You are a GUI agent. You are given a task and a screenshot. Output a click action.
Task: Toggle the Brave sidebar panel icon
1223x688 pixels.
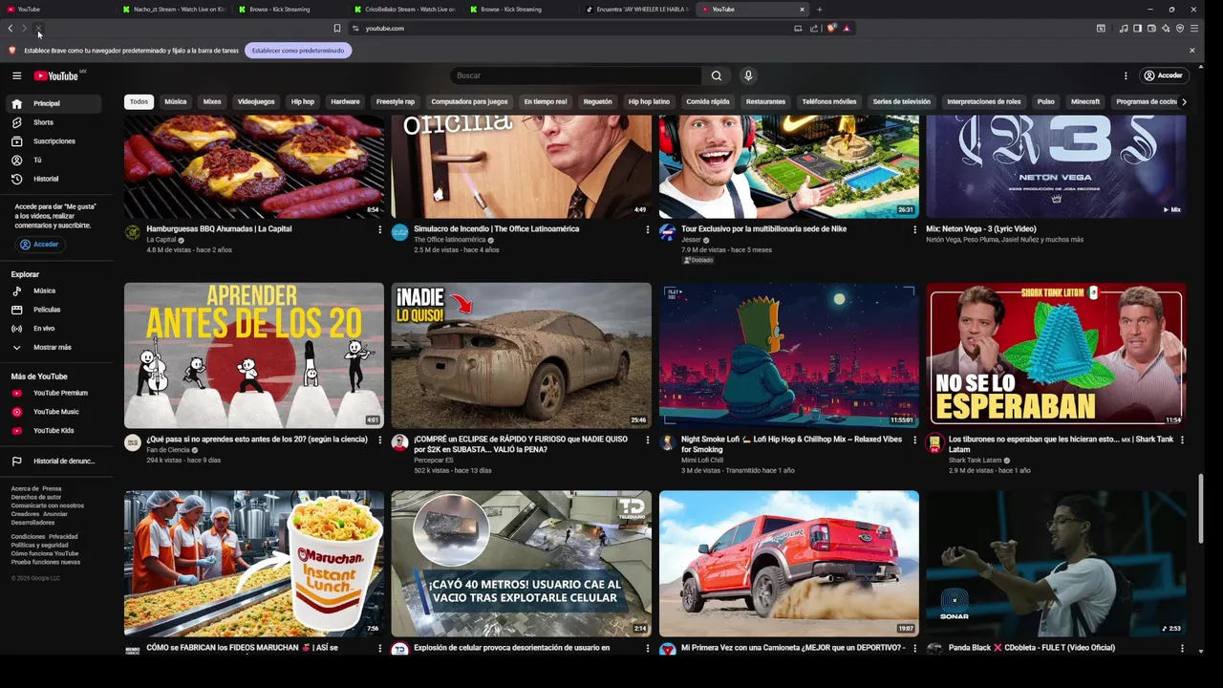1137,29
